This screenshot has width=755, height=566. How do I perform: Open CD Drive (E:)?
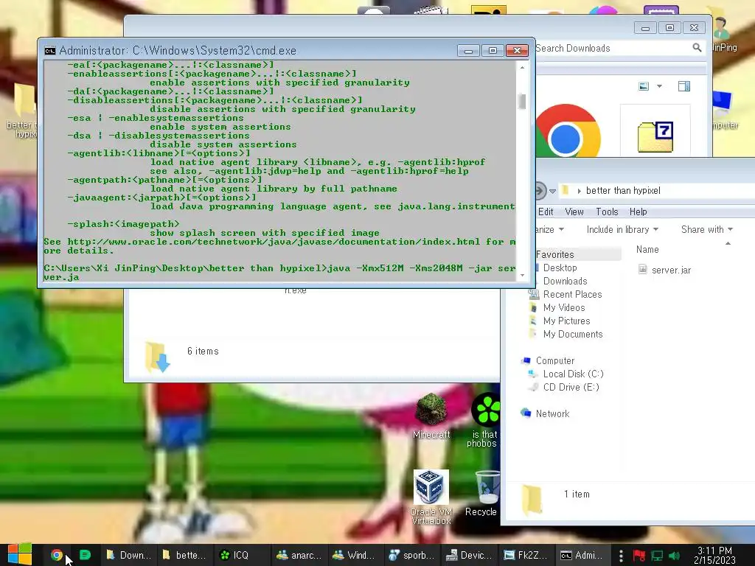coord(571,387)
